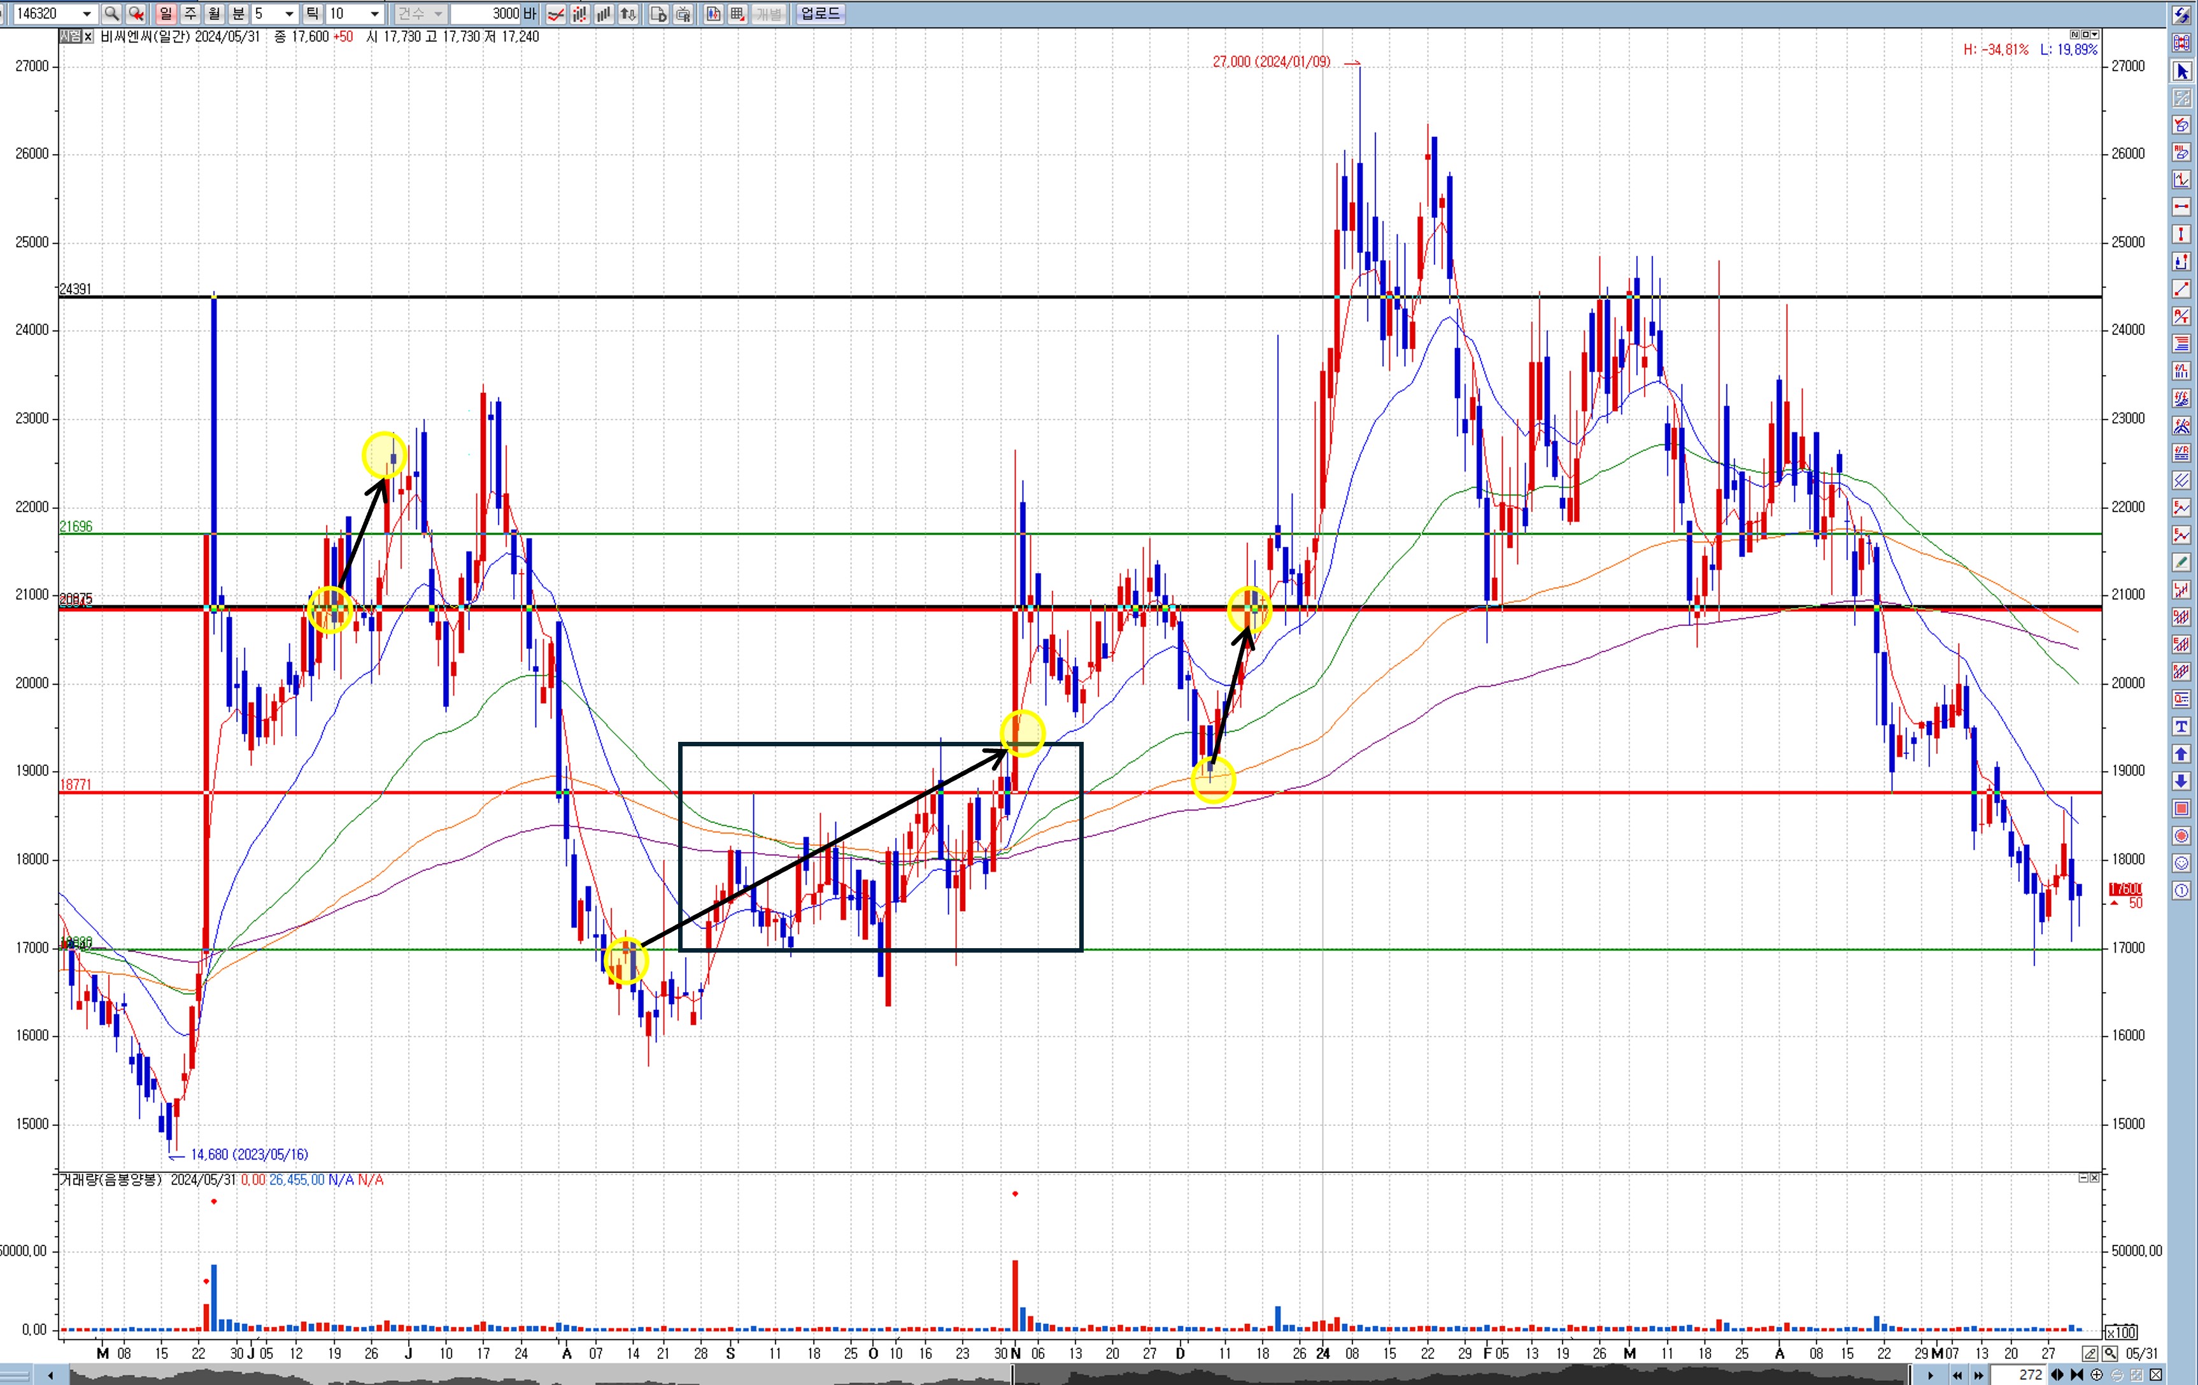Toggle daily period button 일
This screenshot has width=2198, height=1385.
(165, 14)
